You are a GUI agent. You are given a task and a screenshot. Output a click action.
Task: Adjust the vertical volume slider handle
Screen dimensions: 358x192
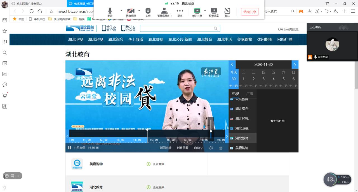[x=211, y=131]
